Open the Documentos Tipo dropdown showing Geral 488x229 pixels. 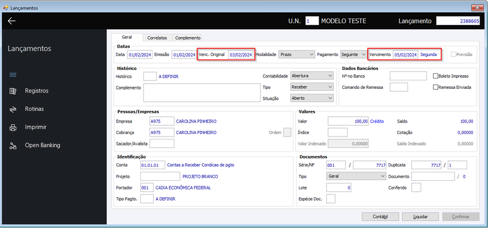point(356,176)
